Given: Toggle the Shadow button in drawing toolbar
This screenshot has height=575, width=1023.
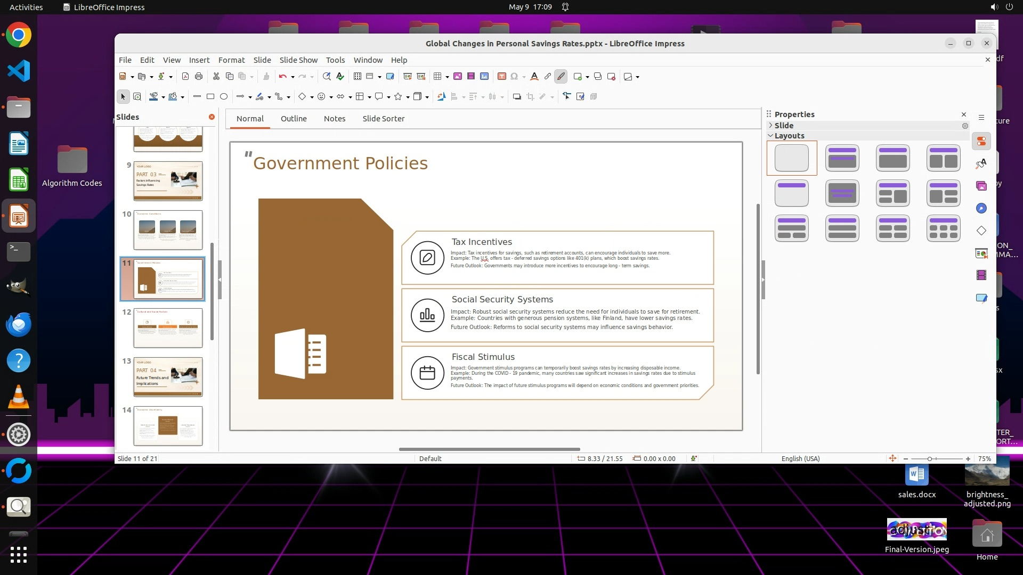Looking at the screenshot, I should coord(516,97).
